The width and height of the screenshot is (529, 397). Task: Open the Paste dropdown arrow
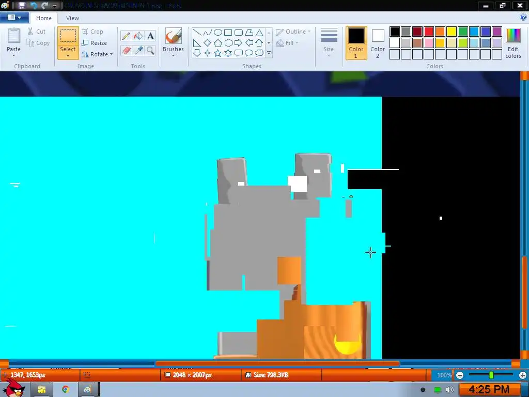[x=14, y=56]
